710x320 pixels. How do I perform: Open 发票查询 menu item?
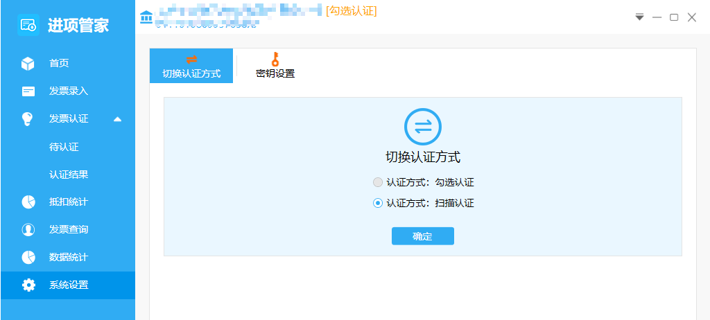click(68, 229)
